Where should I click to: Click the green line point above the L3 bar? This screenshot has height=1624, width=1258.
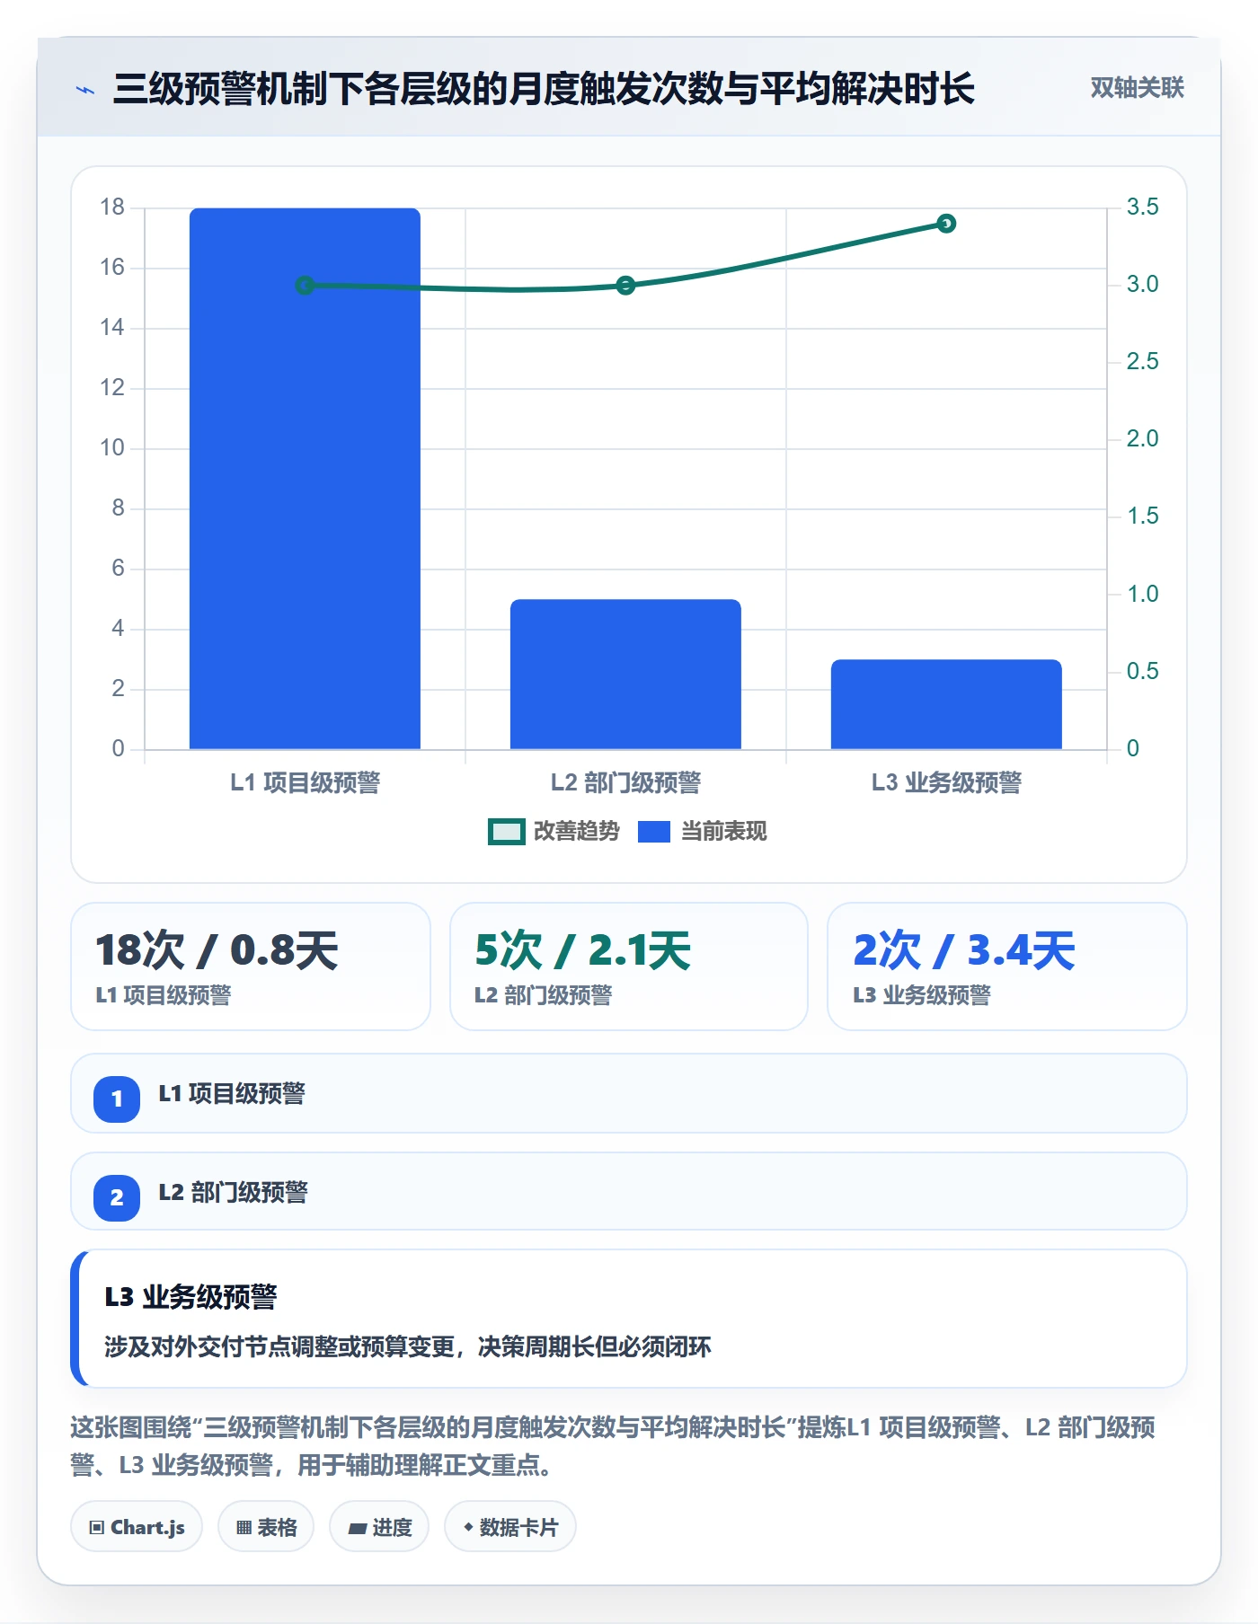pyautogui.click(x=946, y=224)
